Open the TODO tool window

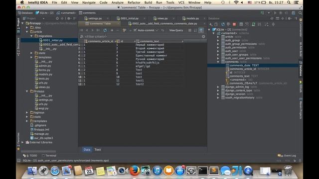coord(30,156)
